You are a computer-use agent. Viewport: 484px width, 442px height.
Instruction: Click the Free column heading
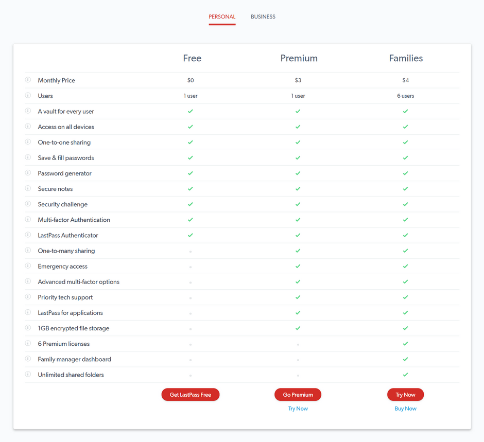[x=192, y=58]
